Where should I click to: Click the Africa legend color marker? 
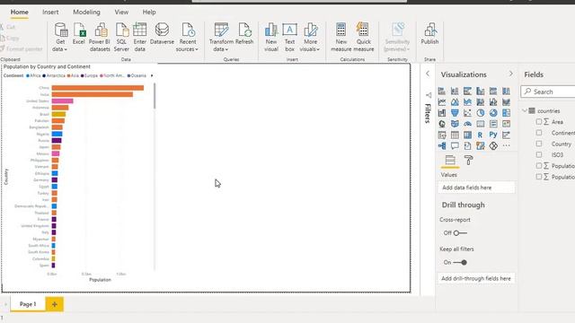point(28,75)
